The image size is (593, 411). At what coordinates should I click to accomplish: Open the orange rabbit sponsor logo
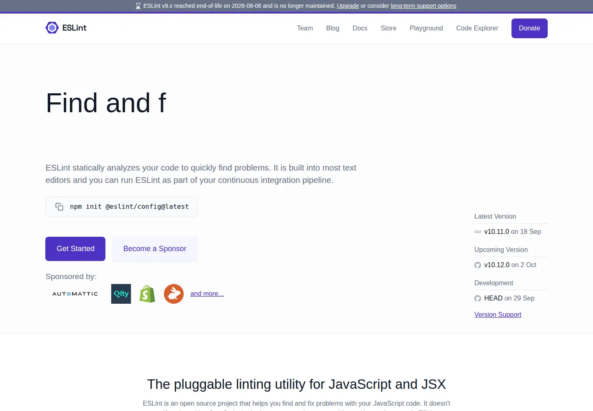(x=174, y=294)
